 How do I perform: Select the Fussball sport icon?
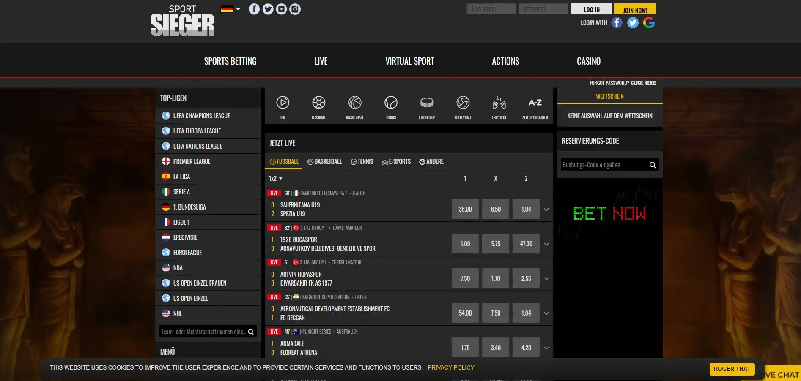[318, 103]
